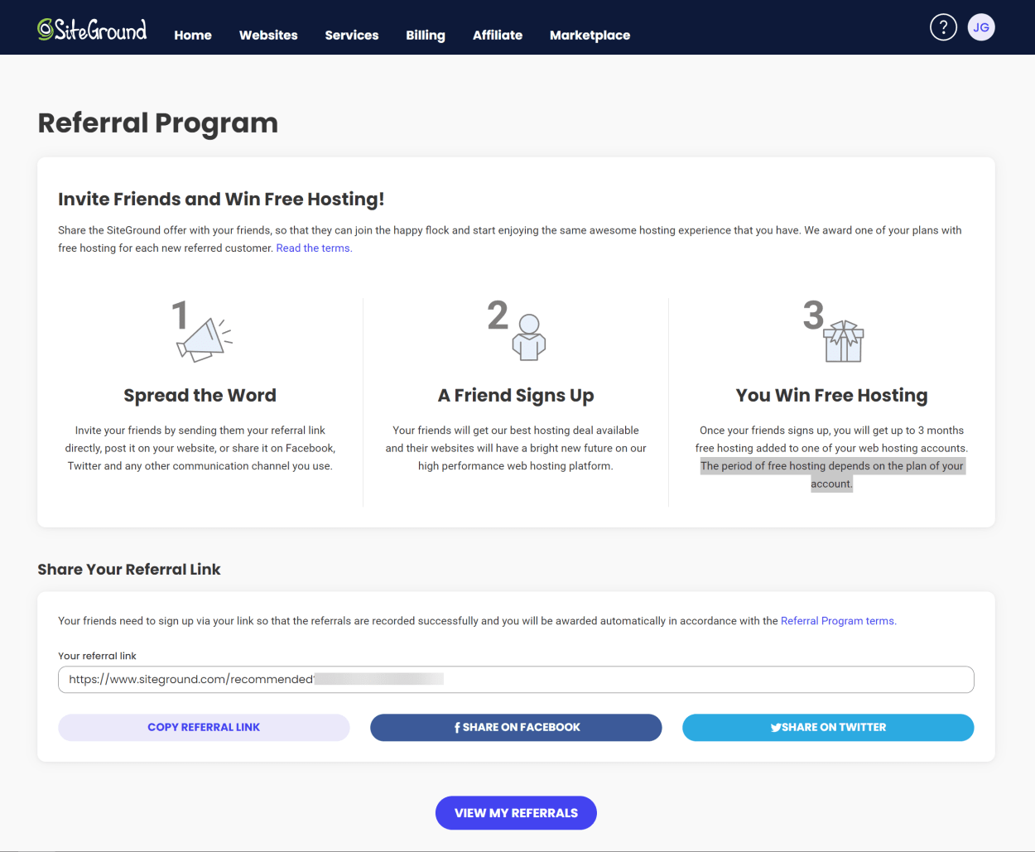Screen dimensions: 1035x852
Task: Click the megaphone Spread the Word icon
Action: [x=204, y=339]
